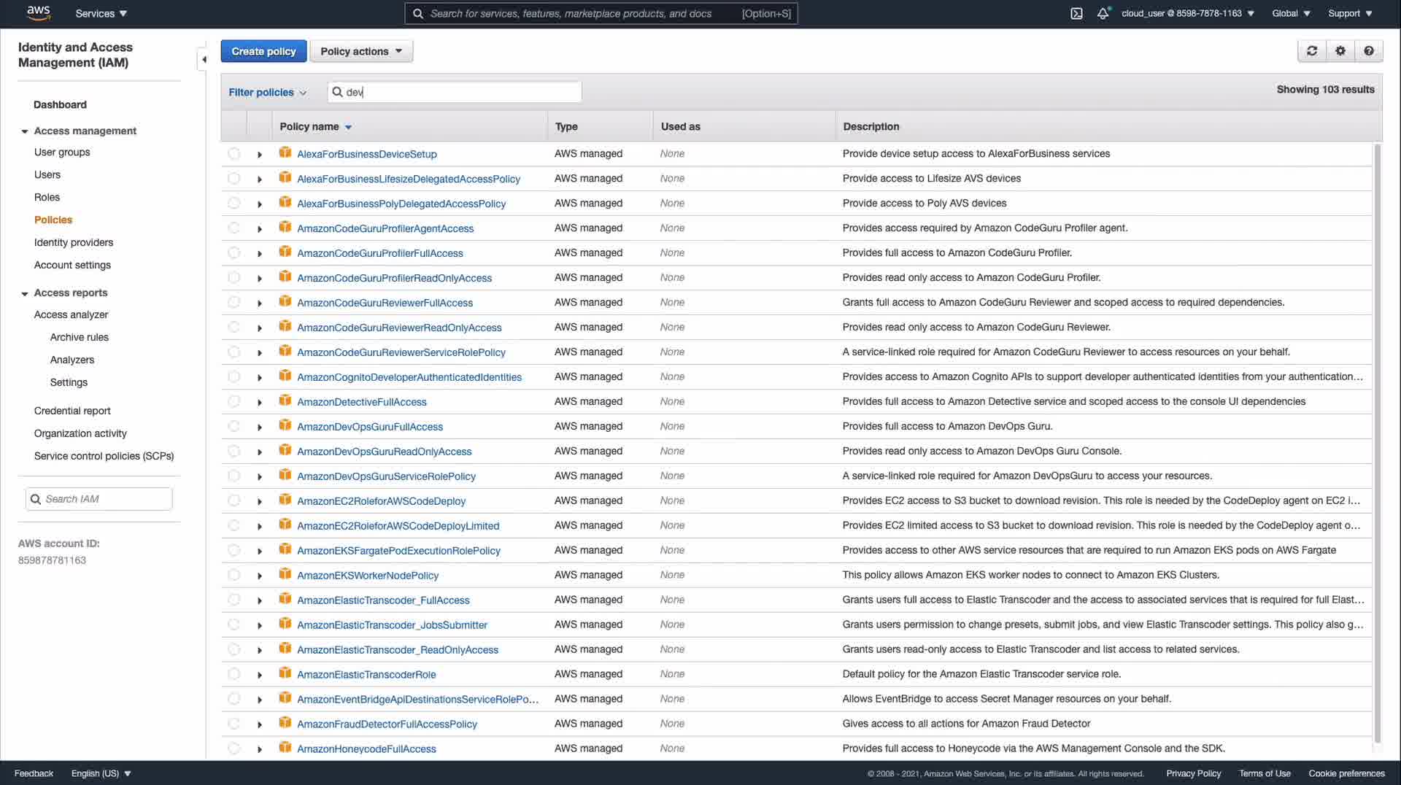Collapse the IAM navigation sidebar
Viewport: 1401px width, 785px height.
204,59
